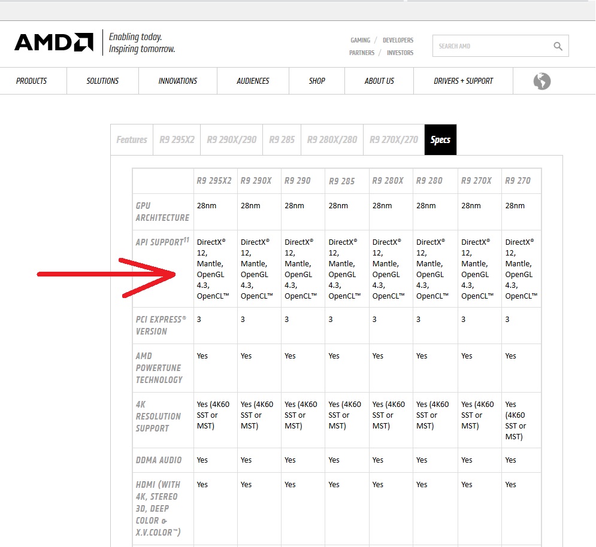596x547 pixels.
Task: Click 28nm in the R9 295X2 column
Action: [207, 205]
